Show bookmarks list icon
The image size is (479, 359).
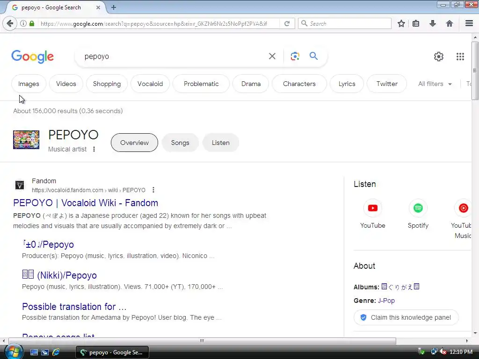(x=416, y=23)
